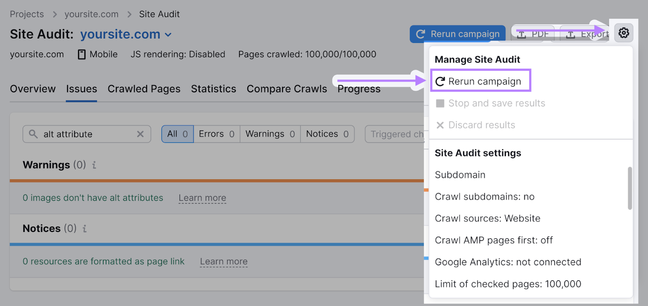Click the Site Audit settings heading
This screenshot has width=648, height=306.
pos(478,153)
